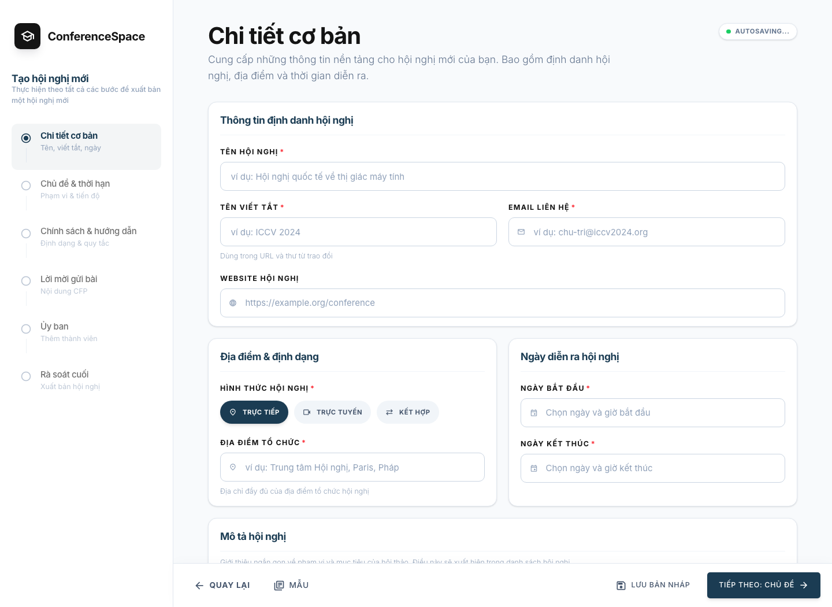Click the ConferenceSpace brand name

[x=96, y=36]
